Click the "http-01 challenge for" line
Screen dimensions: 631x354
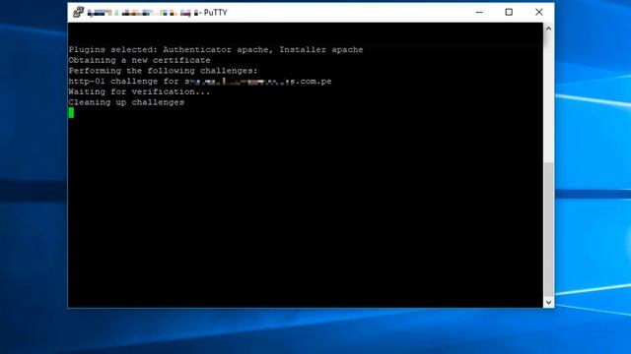(x=200, y=81)
